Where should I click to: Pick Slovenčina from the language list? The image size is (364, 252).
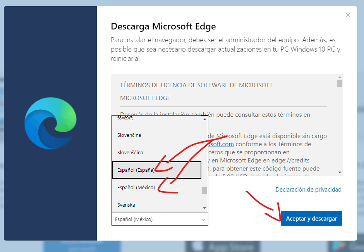(156, 135)
